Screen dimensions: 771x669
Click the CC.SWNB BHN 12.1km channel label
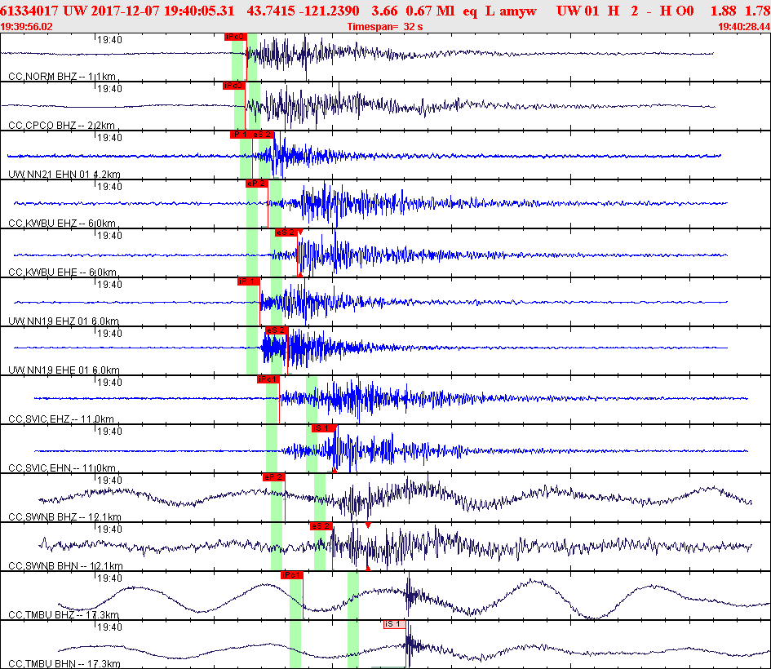[x=66, y=565]
